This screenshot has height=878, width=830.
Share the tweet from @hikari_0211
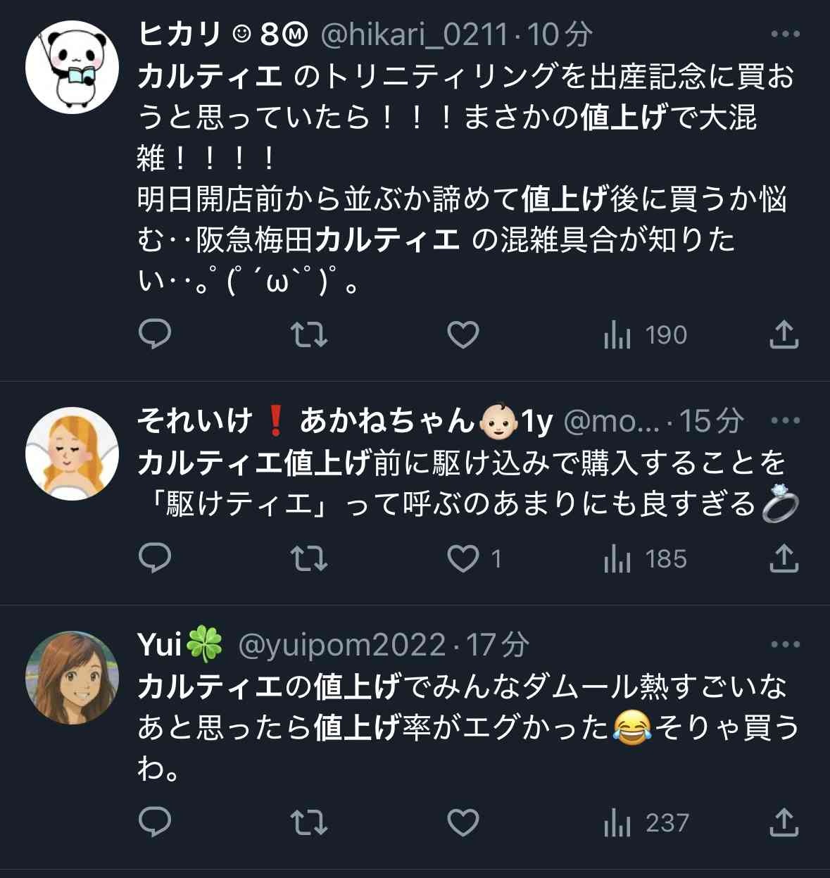tap(784, 334)
